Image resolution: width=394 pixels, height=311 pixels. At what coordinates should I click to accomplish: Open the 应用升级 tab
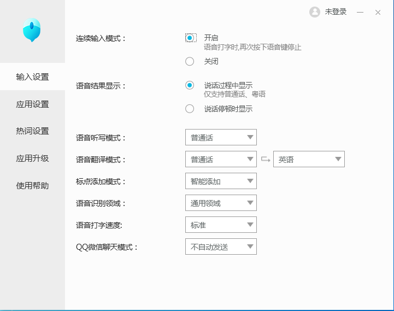(x=32, y=159)
